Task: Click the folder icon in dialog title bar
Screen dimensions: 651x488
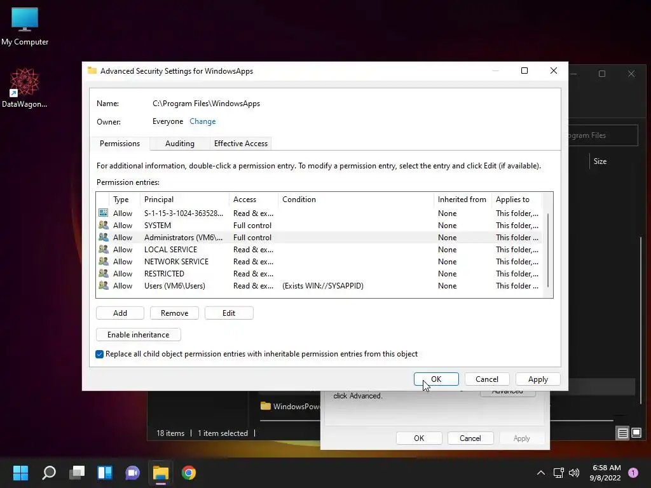Action: click(x=92, y=71)
